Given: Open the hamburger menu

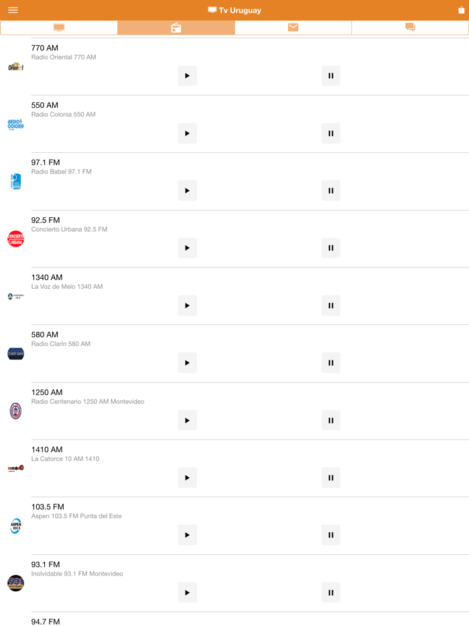Looking at the screenshot, I should [13, 10].
